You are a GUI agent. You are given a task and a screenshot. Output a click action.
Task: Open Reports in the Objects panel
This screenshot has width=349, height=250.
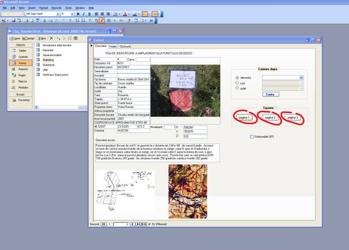[x=22, y=69]
